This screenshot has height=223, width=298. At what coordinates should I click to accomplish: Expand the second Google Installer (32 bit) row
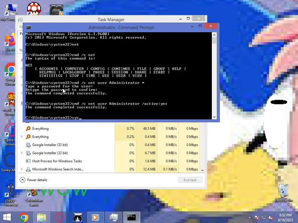click(x=22, y=153)
